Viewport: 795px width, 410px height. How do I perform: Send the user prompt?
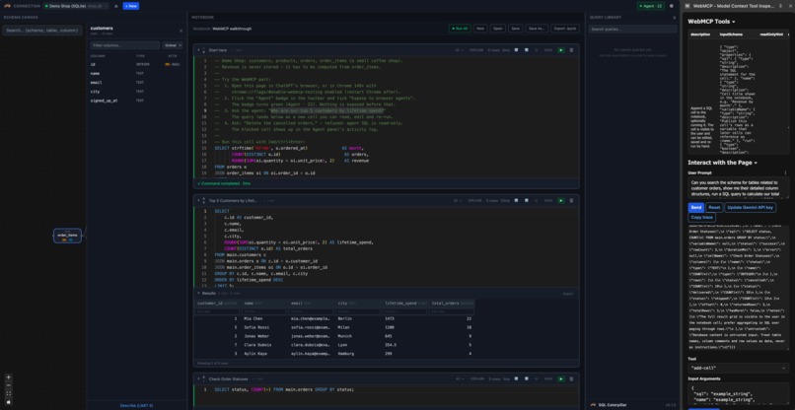[695, 207]
